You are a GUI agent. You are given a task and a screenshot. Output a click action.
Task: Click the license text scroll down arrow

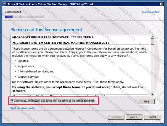coord(152,94)
